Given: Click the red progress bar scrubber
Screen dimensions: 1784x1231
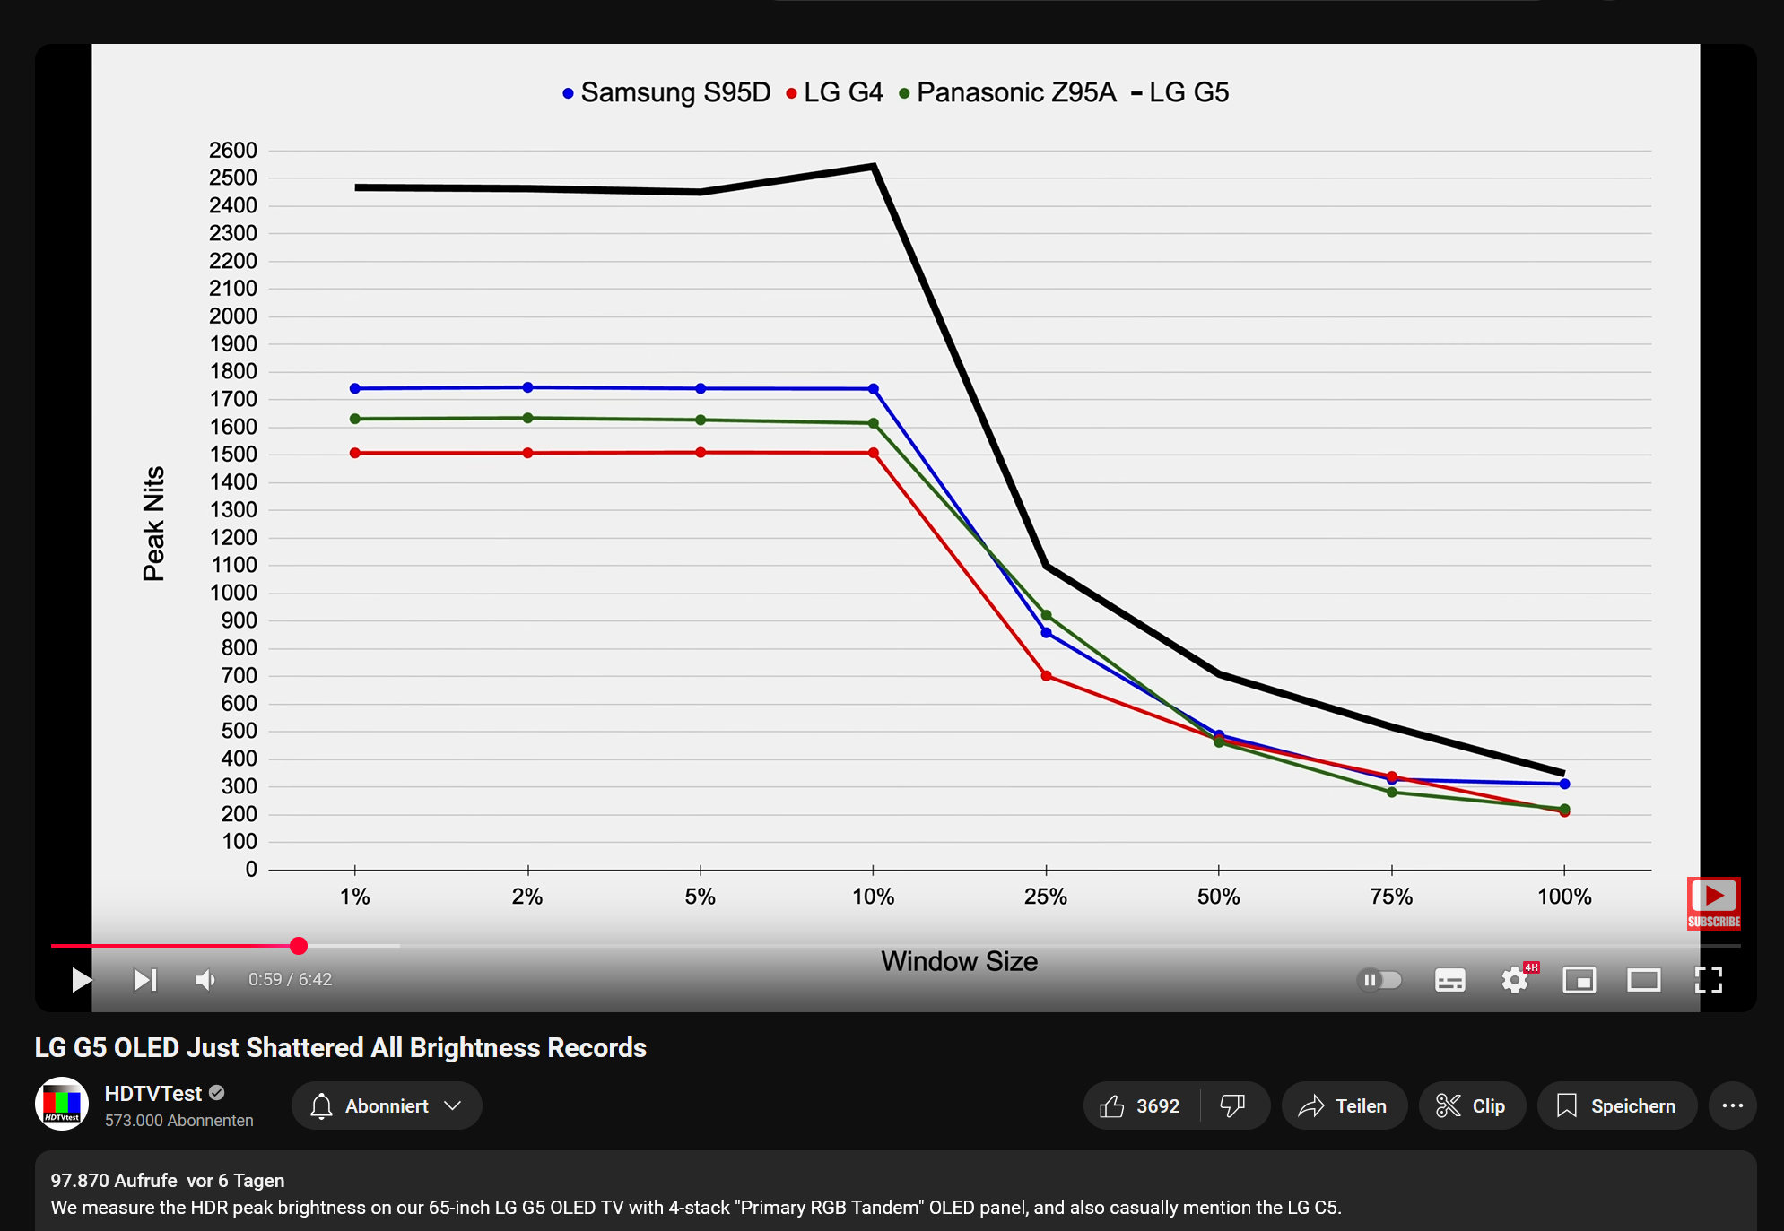Looking at the screenshot, I should coord(299,945).
